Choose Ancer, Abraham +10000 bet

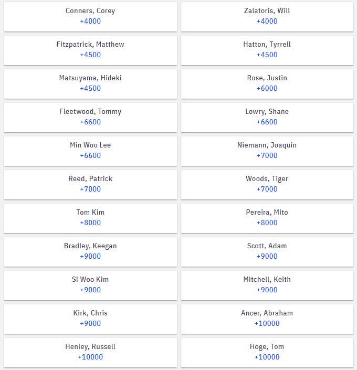point(267,319)
